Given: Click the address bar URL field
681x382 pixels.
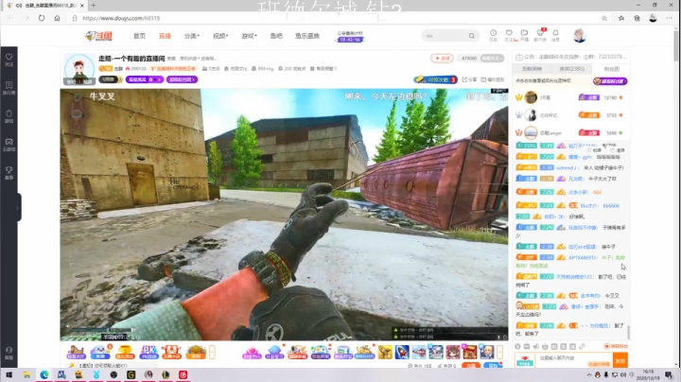Looking at the screenshot, I should tap(335, 18).
